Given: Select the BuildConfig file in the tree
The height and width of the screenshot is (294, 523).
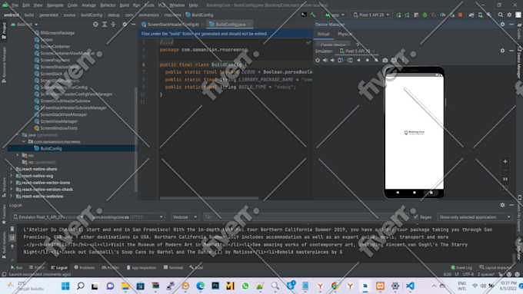Looking at the screenshot, I should pyautogui.click(x=51, y=148).
